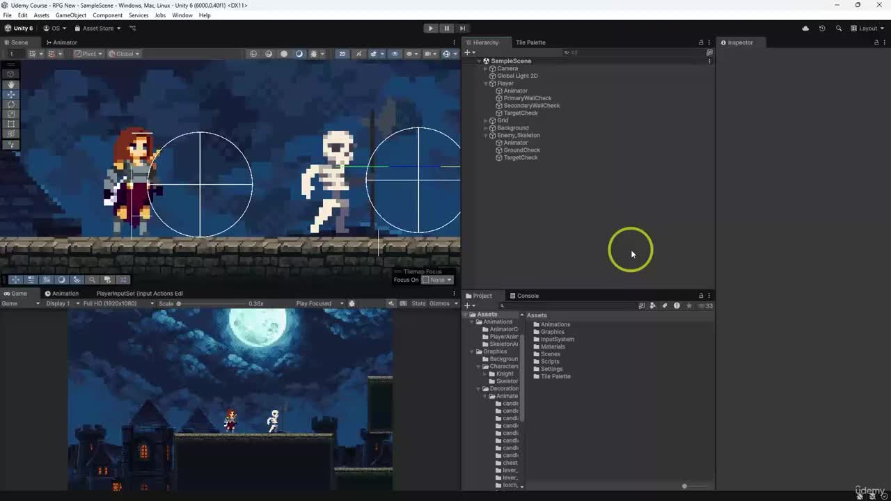891x501 pixels.
Task: Open the Pivot handle position dropdown
Action: 88,54
